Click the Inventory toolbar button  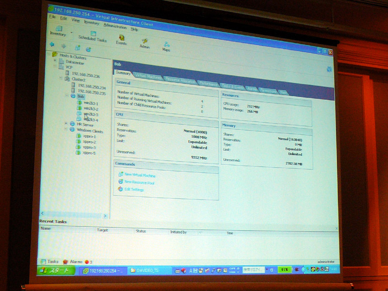tap(58, 31)
